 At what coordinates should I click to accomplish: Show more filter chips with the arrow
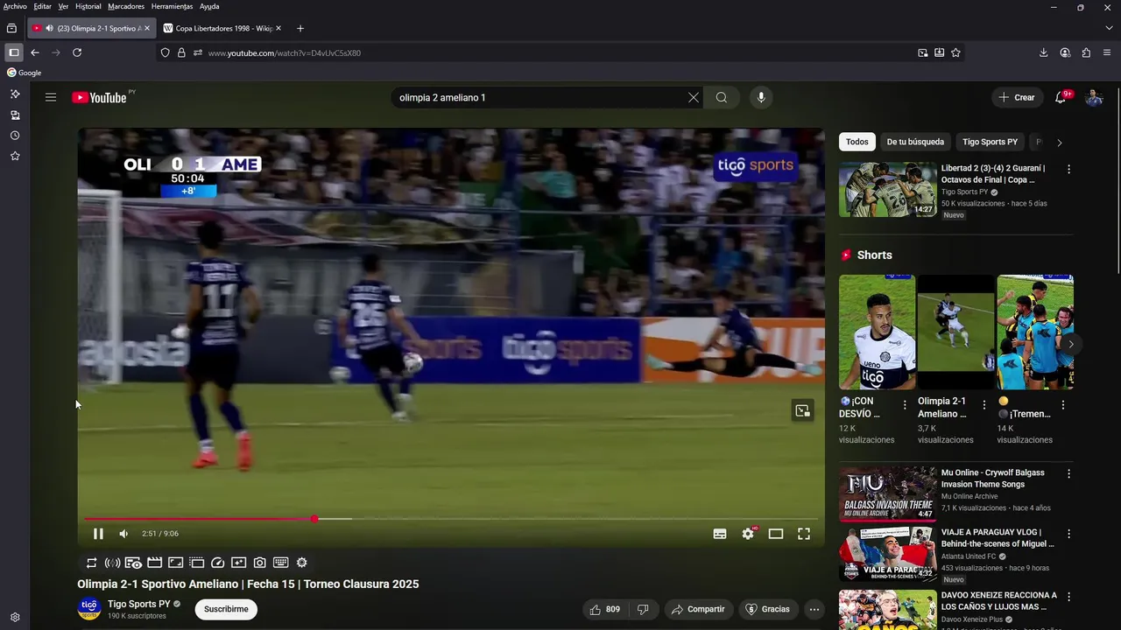tap(1059, 143)
